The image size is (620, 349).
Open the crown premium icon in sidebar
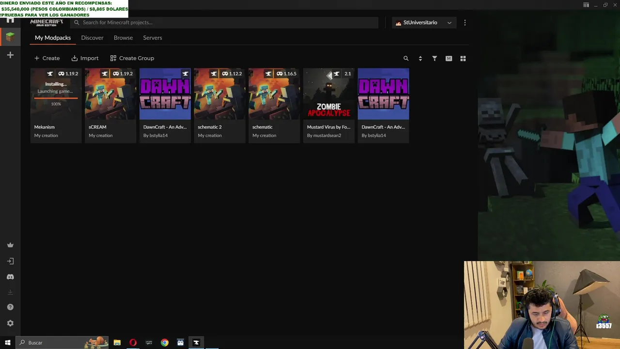(x=10, y=245)
